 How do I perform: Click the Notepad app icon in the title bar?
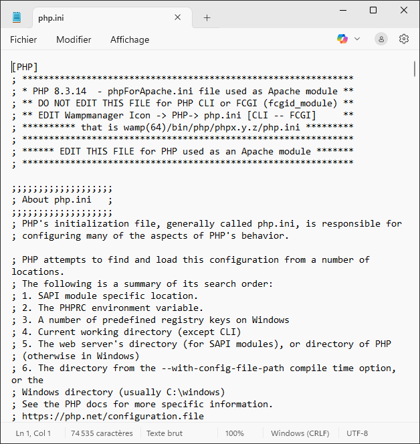pyautogui.click(x=17, y=17)
